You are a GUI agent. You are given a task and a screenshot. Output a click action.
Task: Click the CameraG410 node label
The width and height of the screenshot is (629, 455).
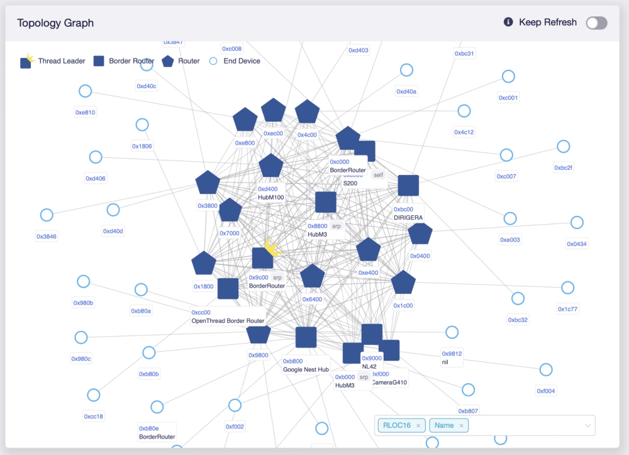[389, 383]
